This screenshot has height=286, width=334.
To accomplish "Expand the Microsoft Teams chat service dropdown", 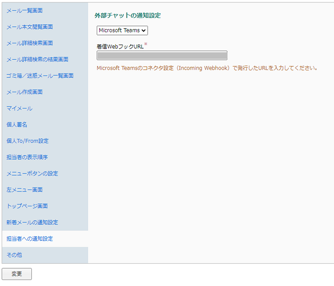I will point(122,30).
